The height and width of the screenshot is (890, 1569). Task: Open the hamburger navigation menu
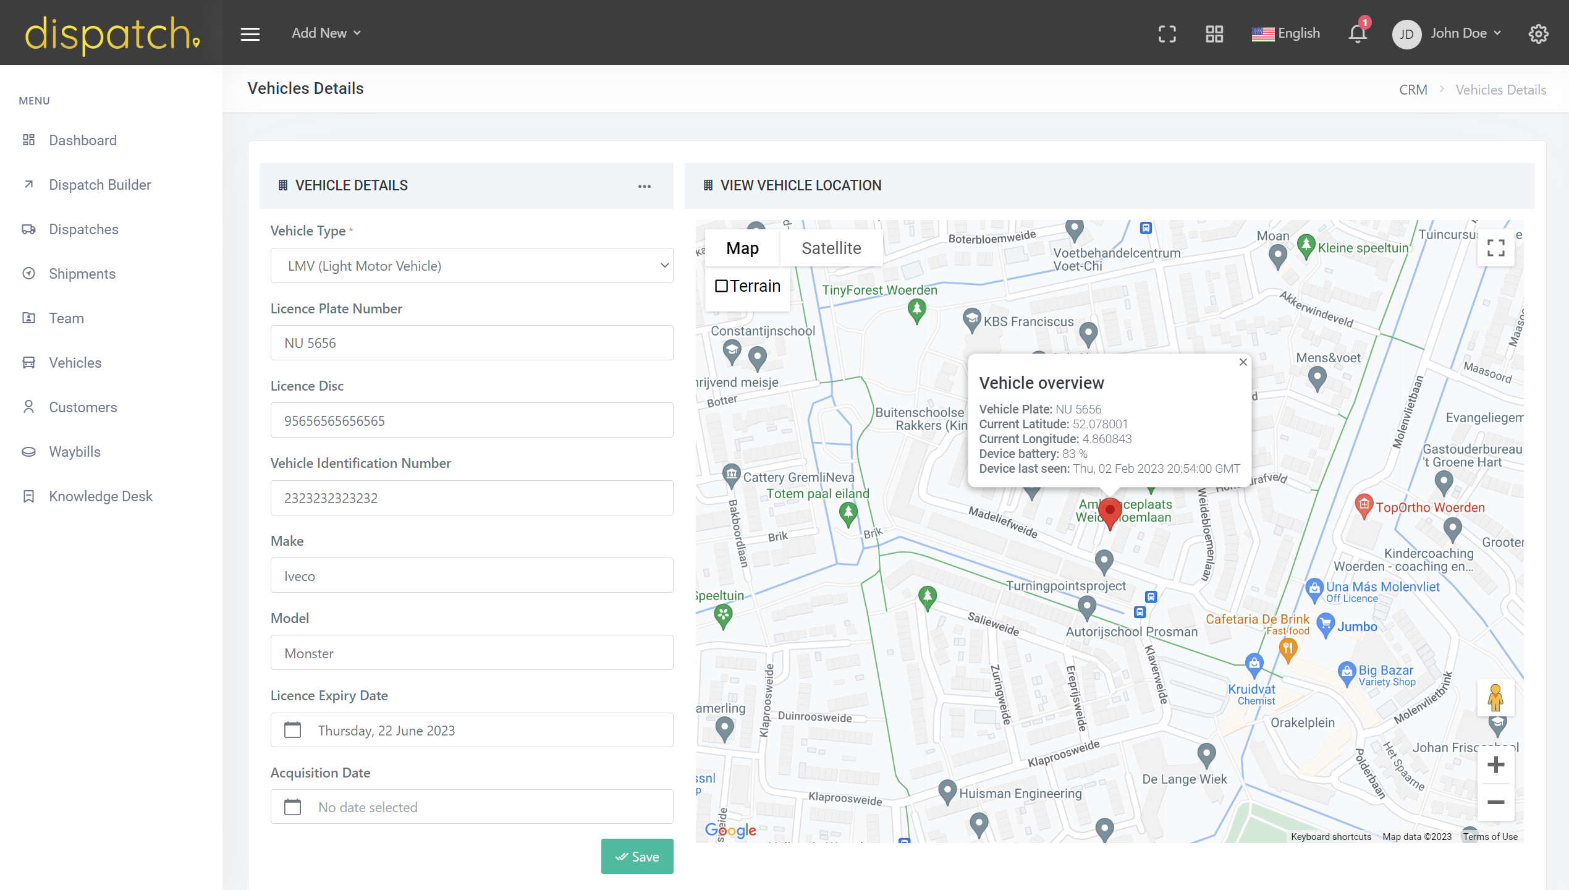point(250,33)
